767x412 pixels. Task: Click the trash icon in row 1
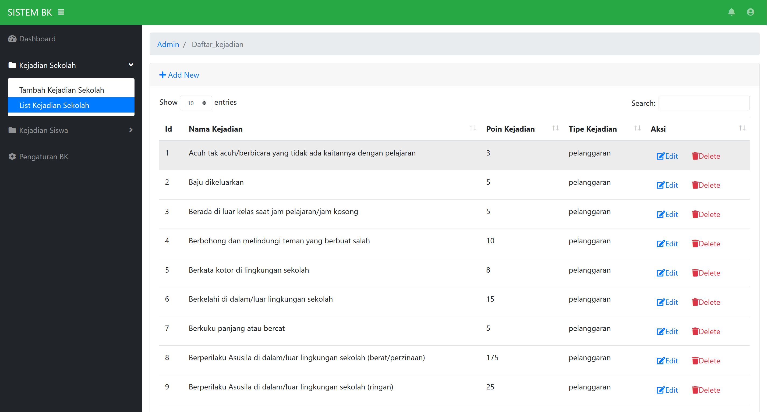(695, 156)
